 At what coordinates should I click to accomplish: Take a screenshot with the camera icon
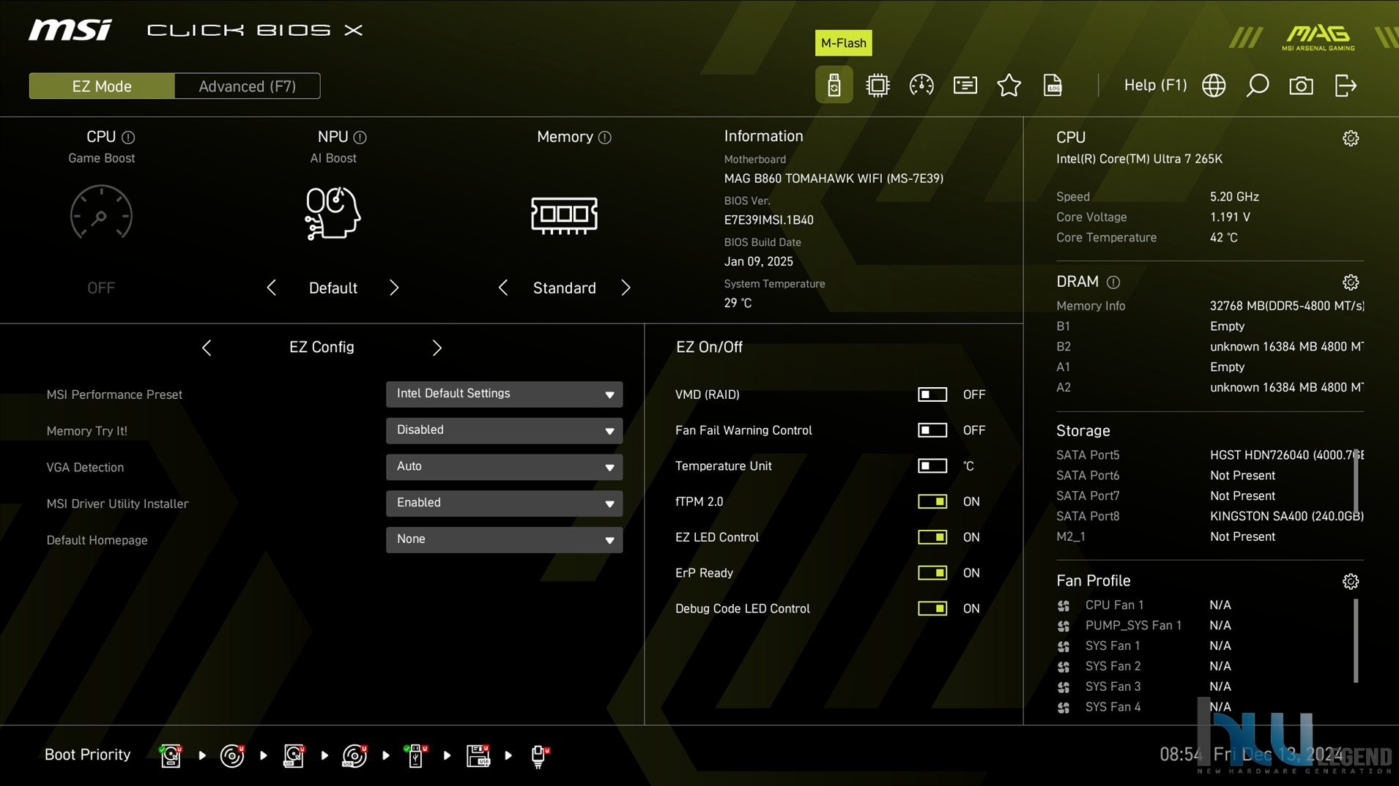point(1301,86)
